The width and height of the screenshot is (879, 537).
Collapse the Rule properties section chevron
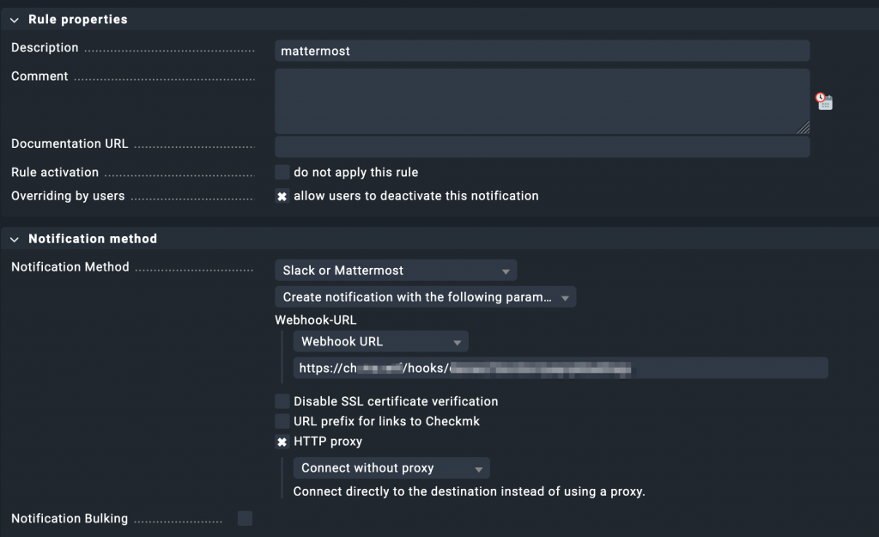tap(15, 20)
